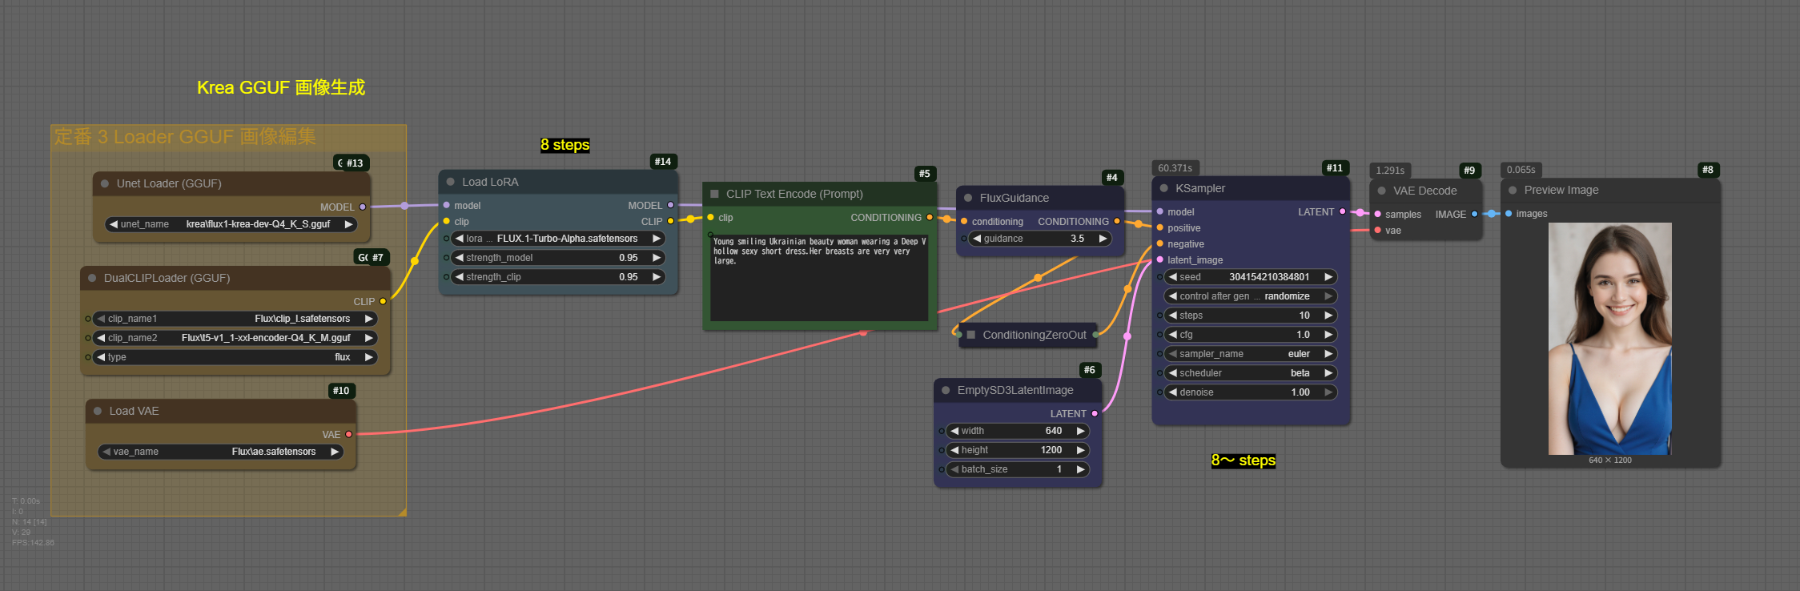This screenshot has height=591, width=1800.
Task: Click the DualCLIPLoader (GGUF) node title bar
Action: pos(167,278)
